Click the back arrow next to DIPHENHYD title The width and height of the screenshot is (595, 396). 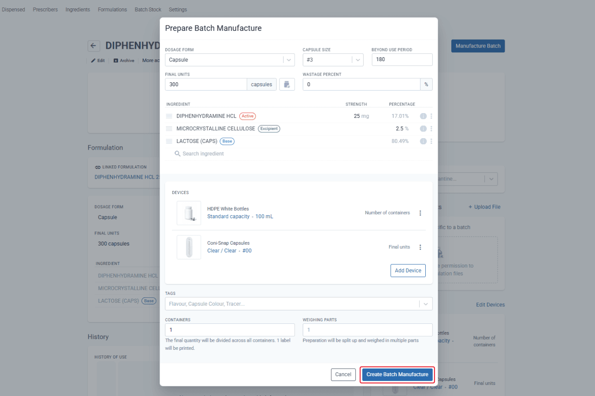point(93,46)
